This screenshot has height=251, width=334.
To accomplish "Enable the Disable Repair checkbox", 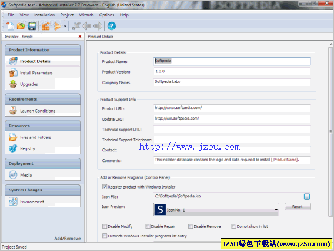I will 148,226.
